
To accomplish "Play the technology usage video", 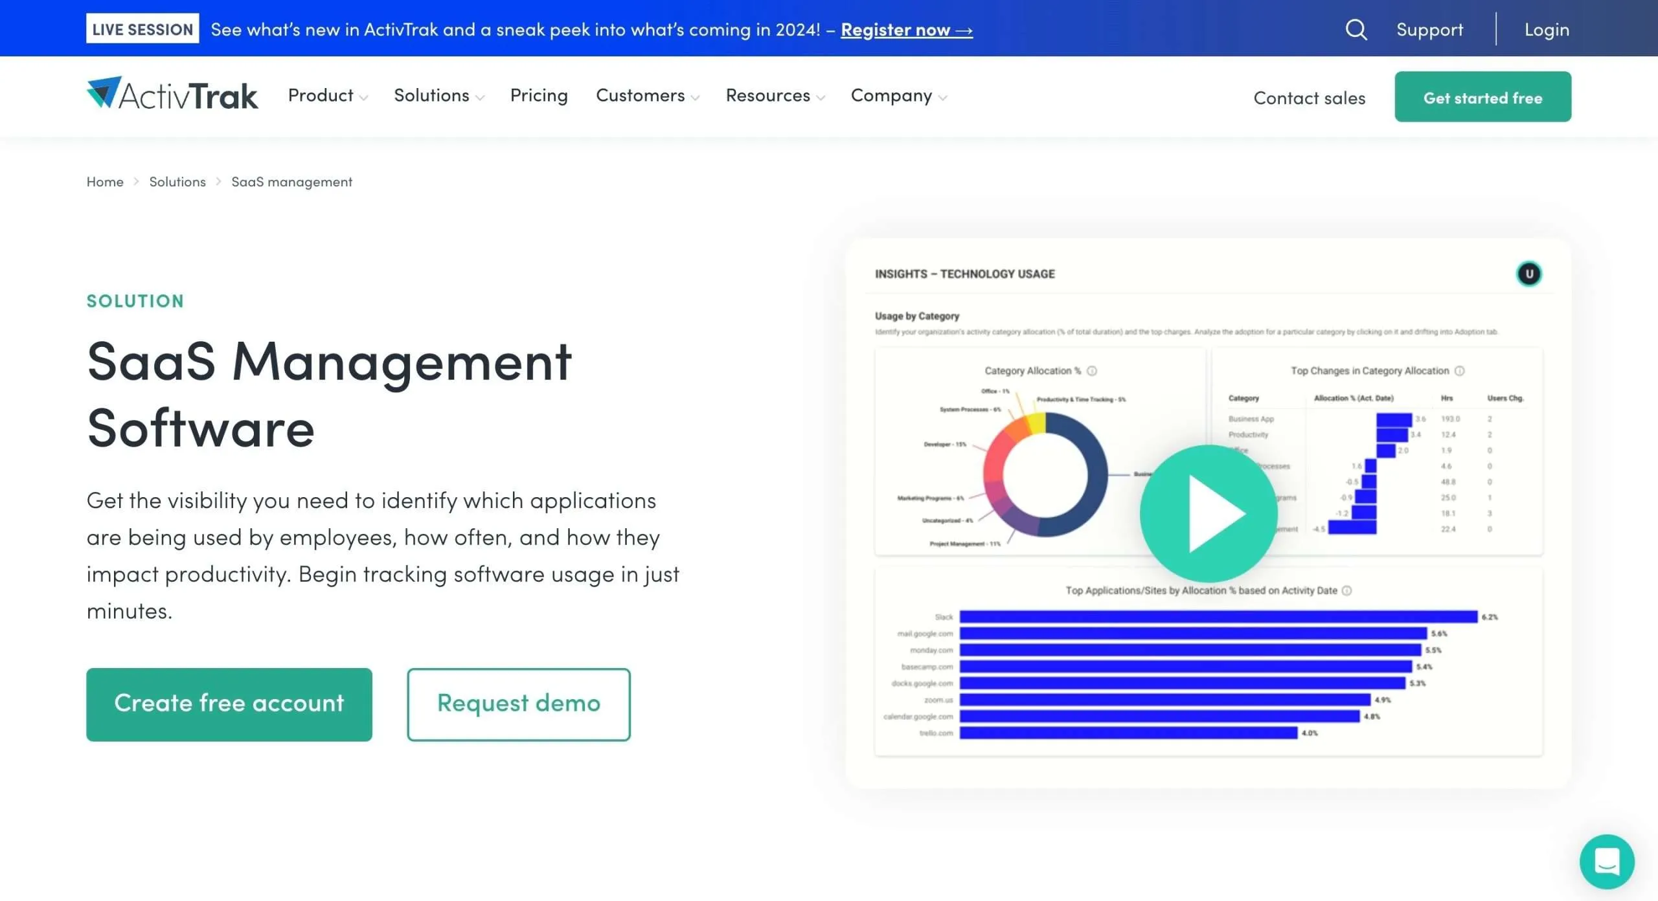I will pyautogui.click(x=1209, y=513).
